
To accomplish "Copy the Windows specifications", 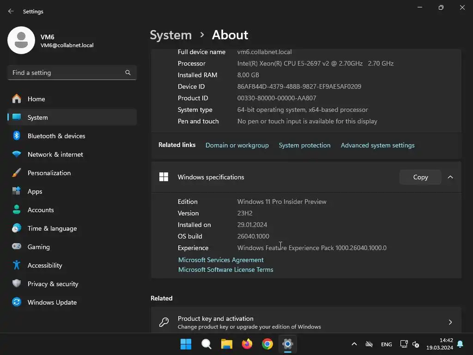I will point(420,177).
